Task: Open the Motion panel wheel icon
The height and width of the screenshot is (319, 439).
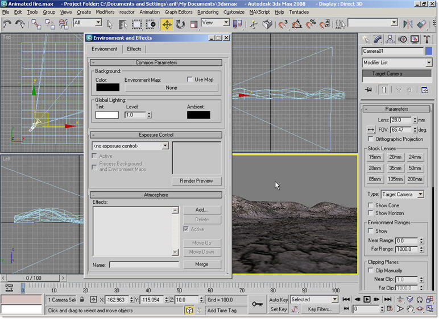Action: click(x=403, y=39)
